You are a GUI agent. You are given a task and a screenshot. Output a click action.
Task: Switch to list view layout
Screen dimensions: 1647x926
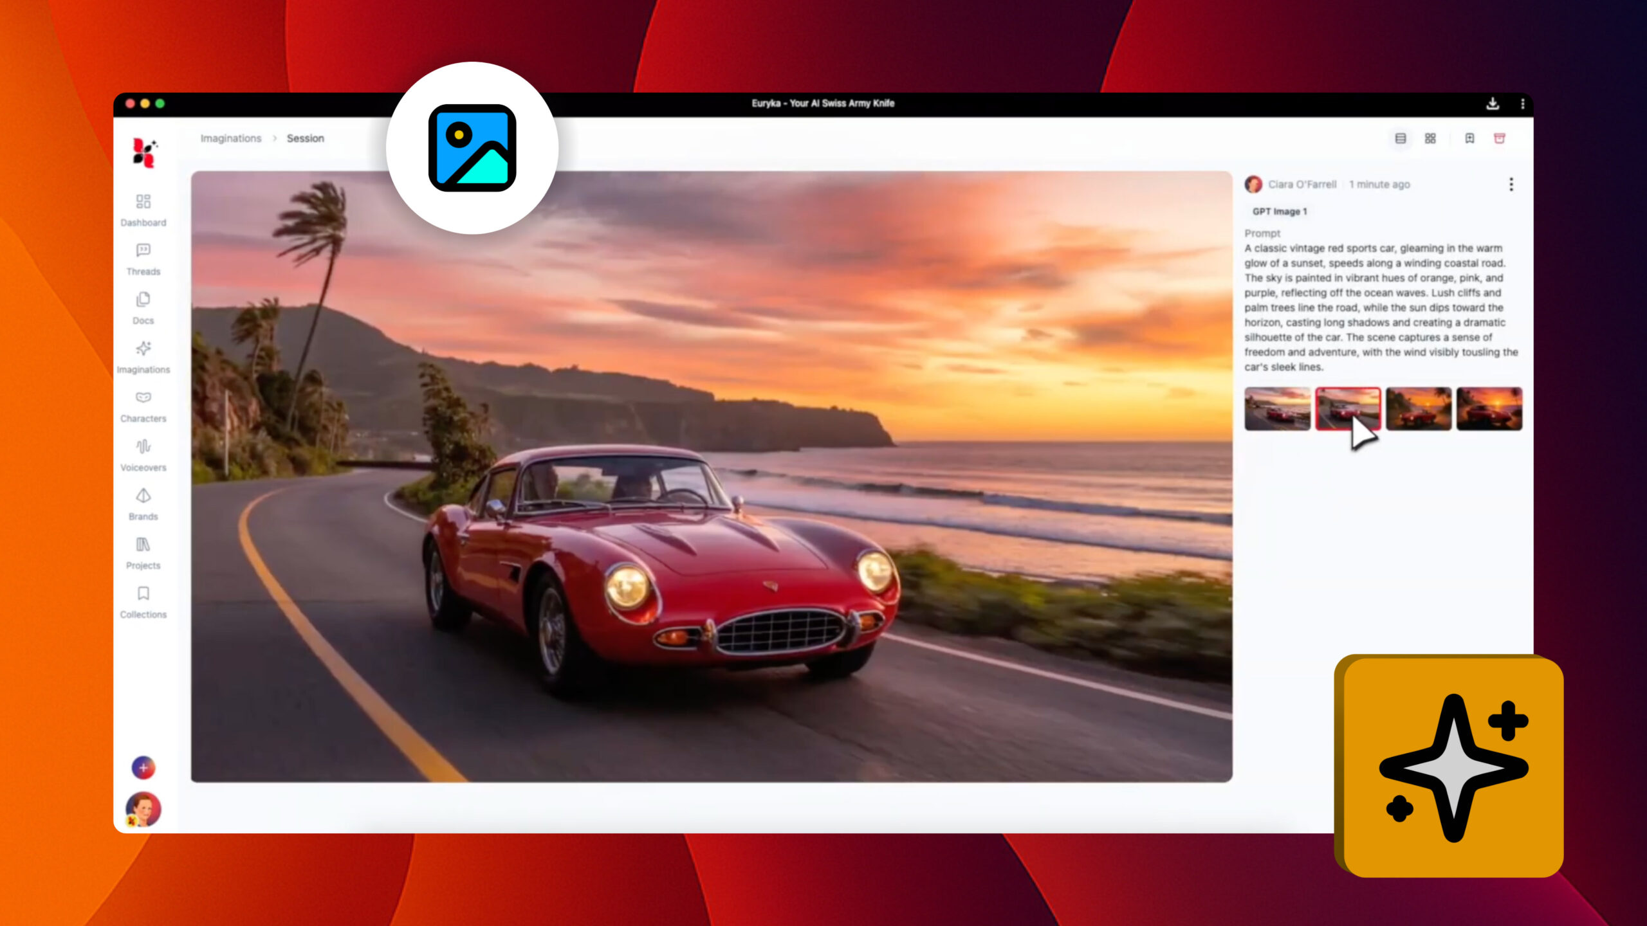(1400, 138)
